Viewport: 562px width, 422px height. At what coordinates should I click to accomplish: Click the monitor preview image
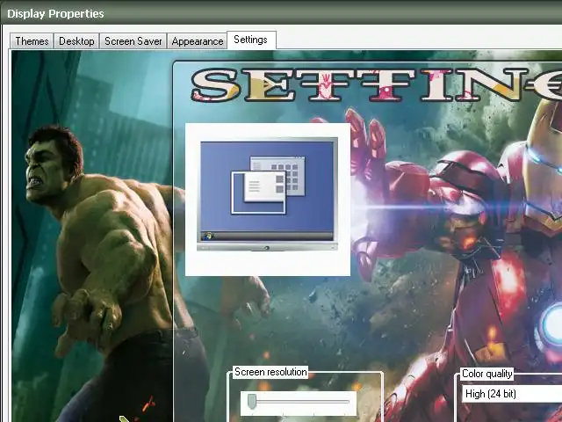pos(267,193)
